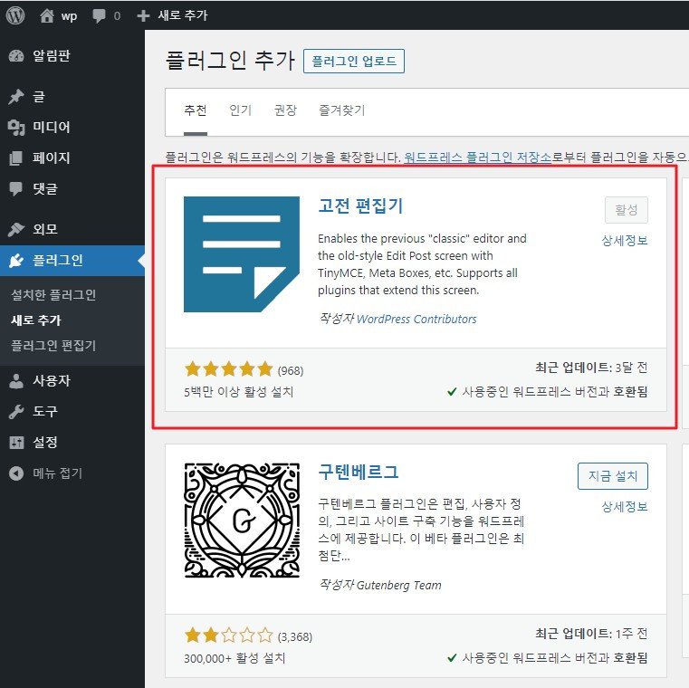Open the 외모 menu label
Image resolution: width=689 pixels, height=688 pixels.
(45, 229)
